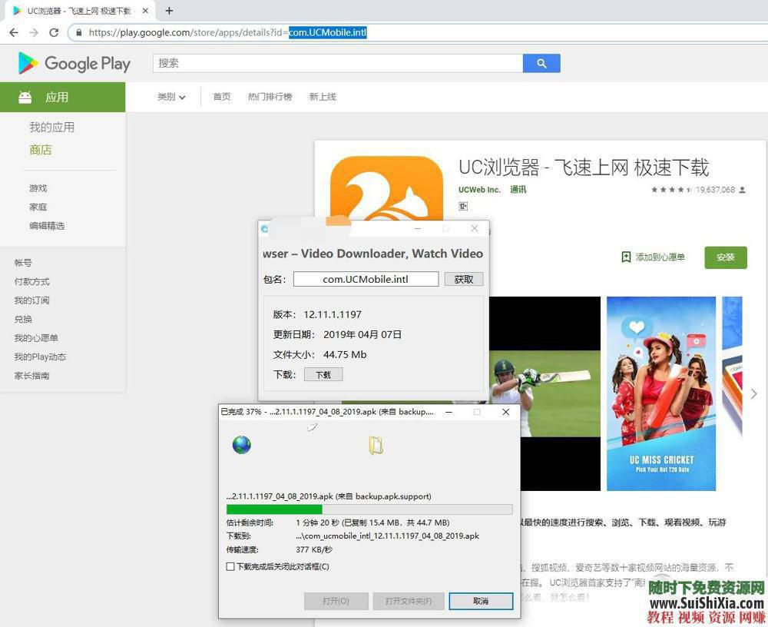This screenshot has height=627, width=768.
Task: Open a new tab with plus icon
Action: pyautogui.click(x=169, y=10)
